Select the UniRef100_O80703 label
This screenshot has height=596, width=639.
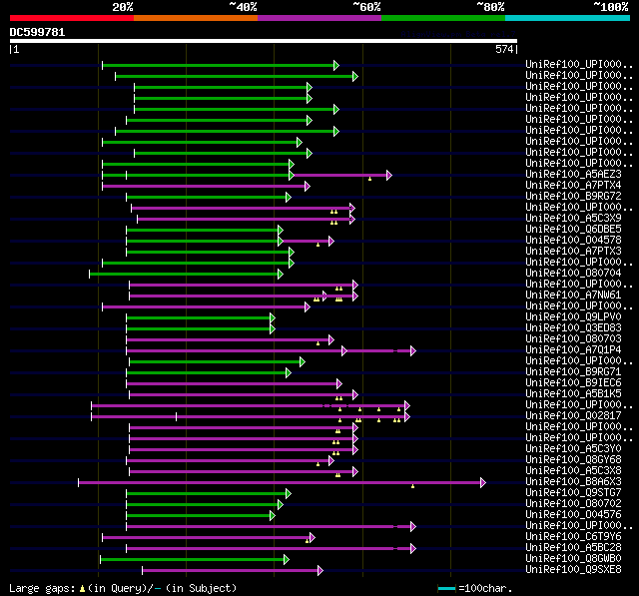[573, 339]
